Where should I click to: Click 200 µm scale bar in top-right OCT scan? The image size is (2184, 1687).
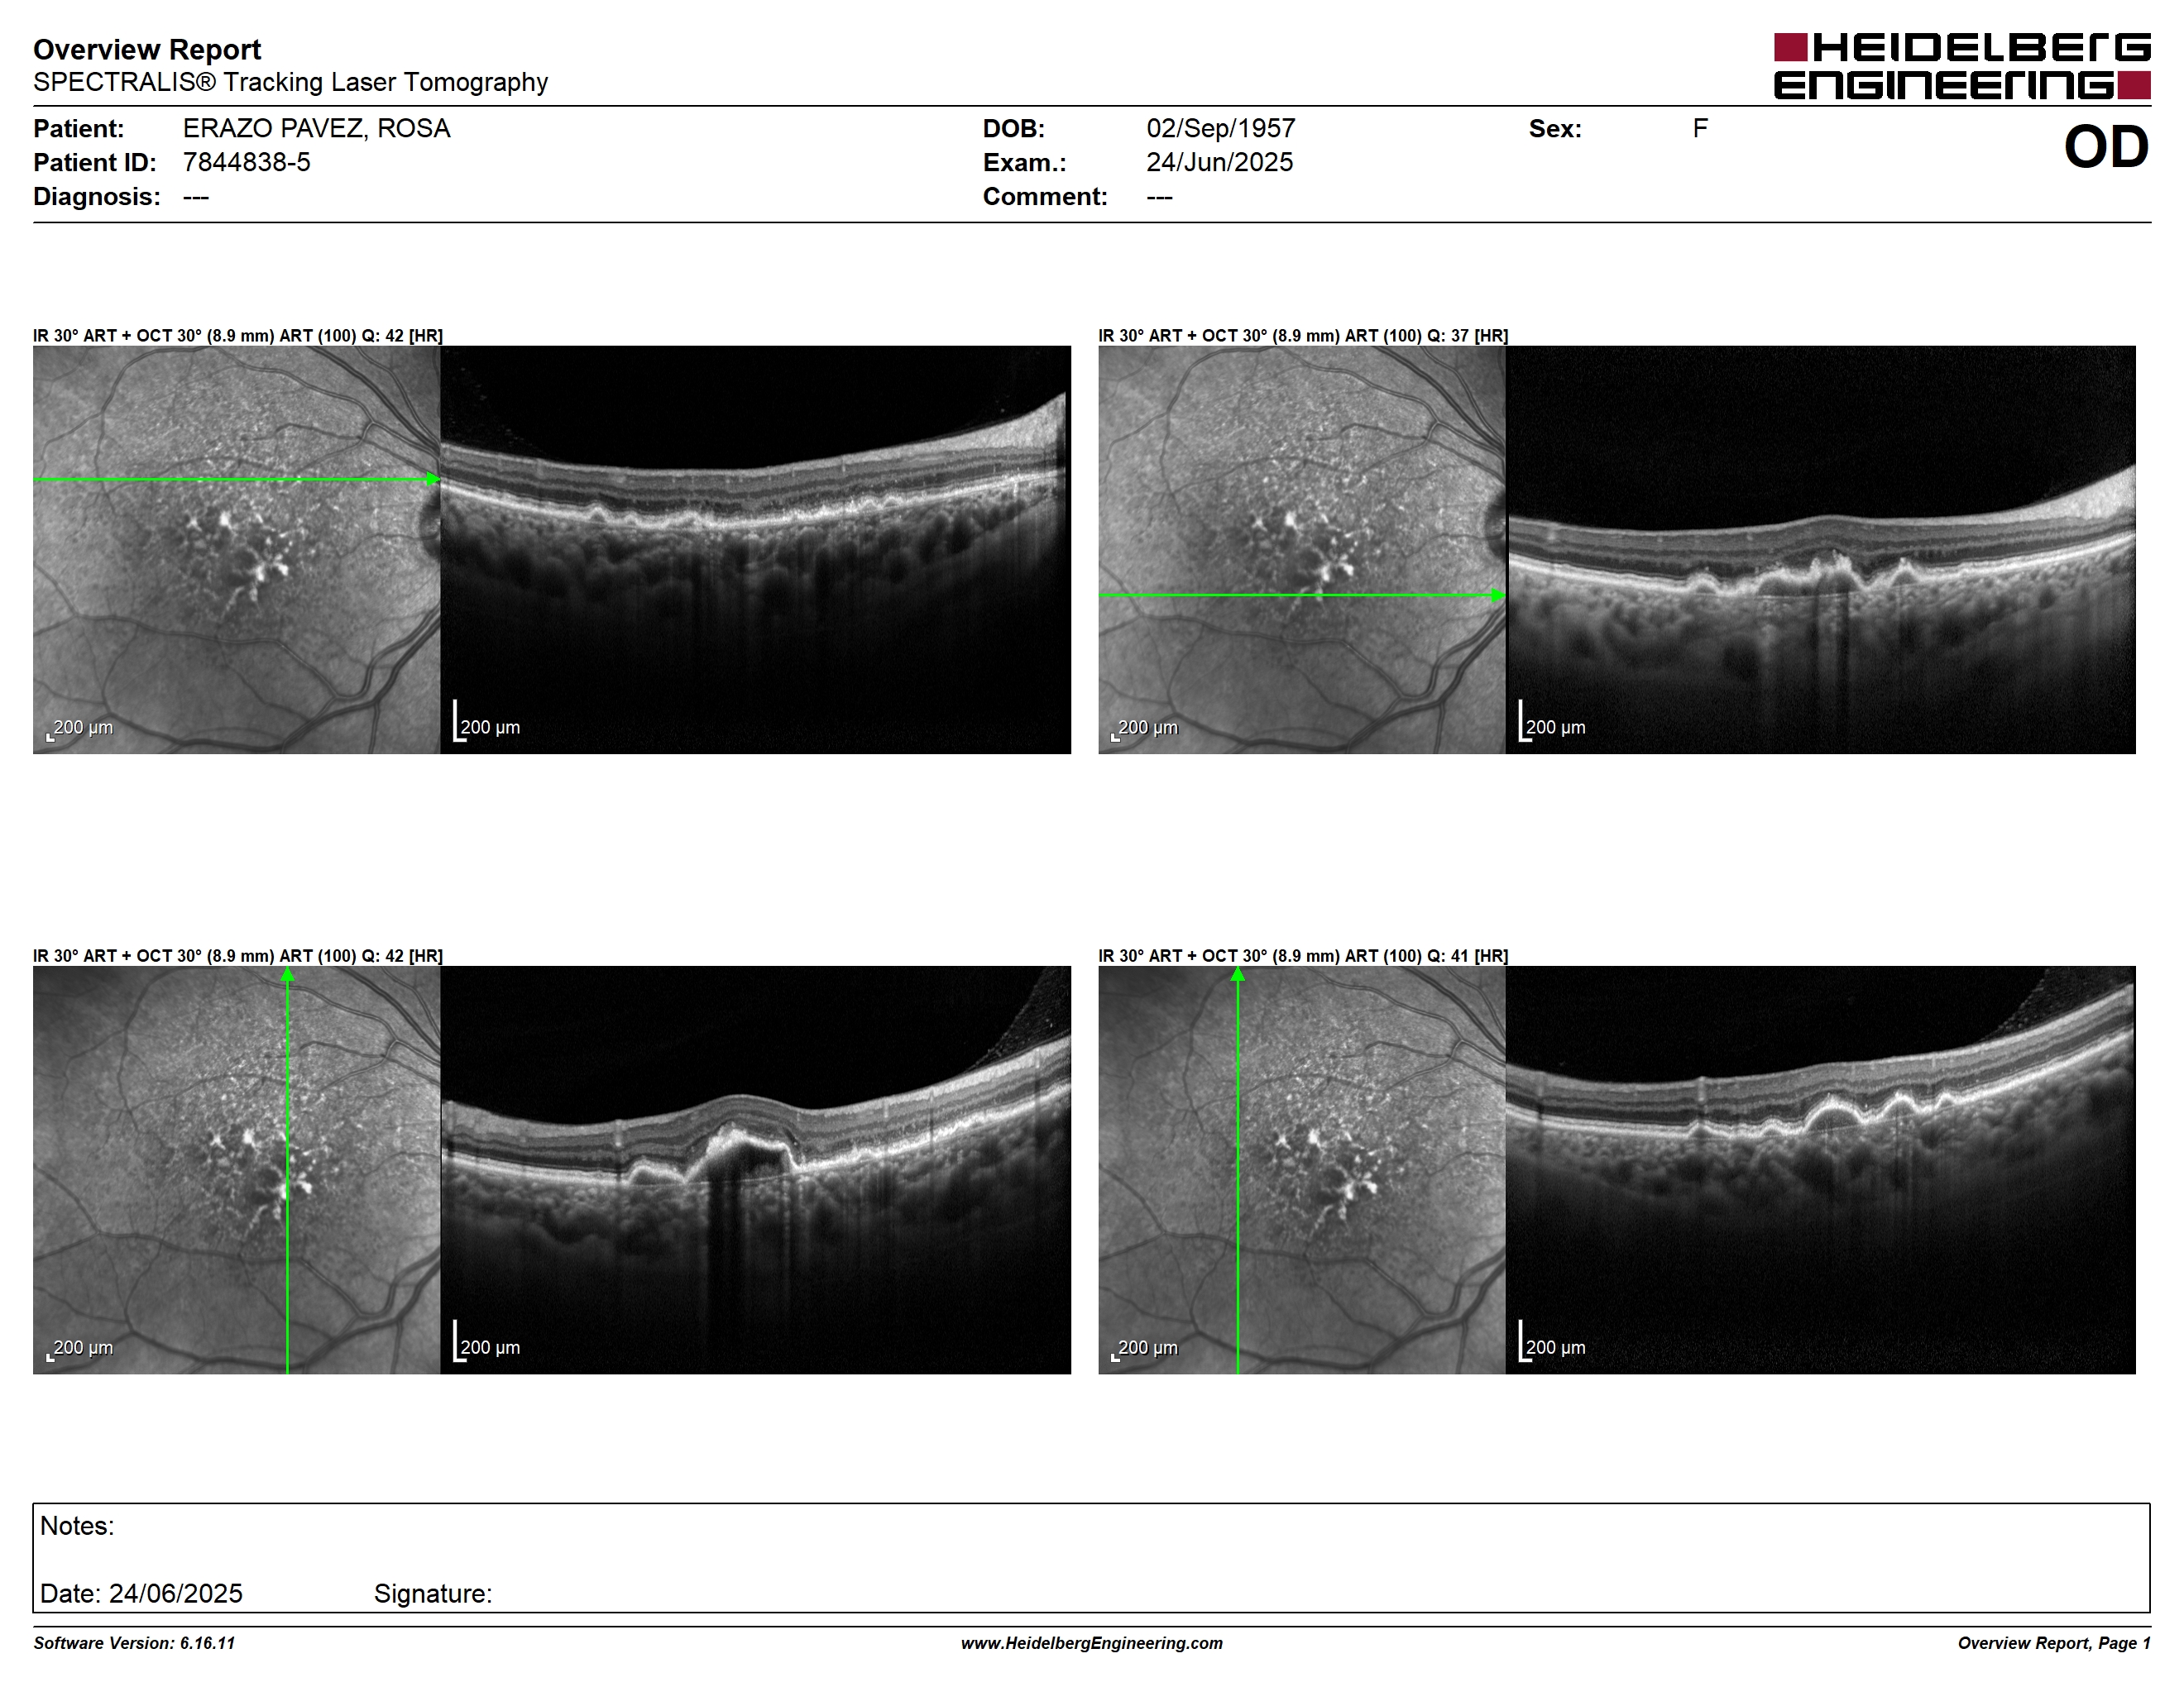(x=1552, y=722)
